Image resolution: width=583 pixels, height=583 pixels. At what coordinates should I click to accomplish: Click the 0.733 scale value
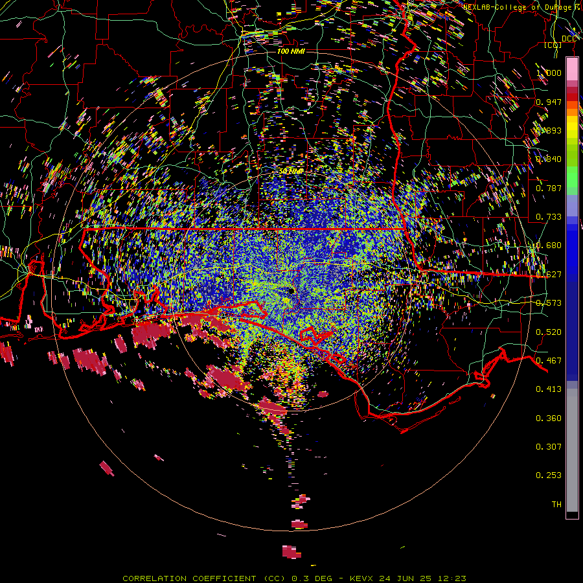549,216
